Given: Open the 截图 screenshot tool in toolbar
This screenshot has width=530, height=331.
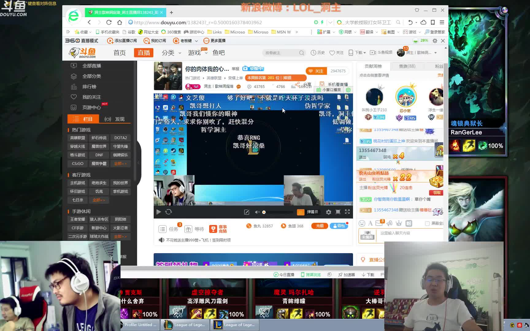Looking at the screenshot, I should coord(388,32).
